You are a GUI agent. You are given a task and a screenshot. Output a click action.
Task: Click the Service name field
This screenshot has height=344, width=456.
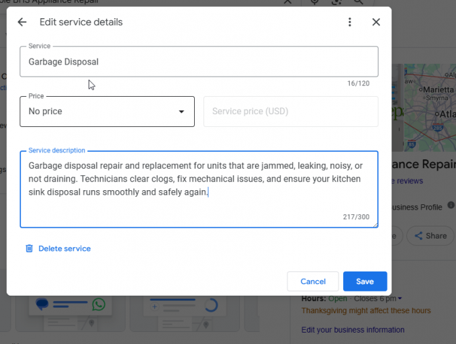click(199, 62)
